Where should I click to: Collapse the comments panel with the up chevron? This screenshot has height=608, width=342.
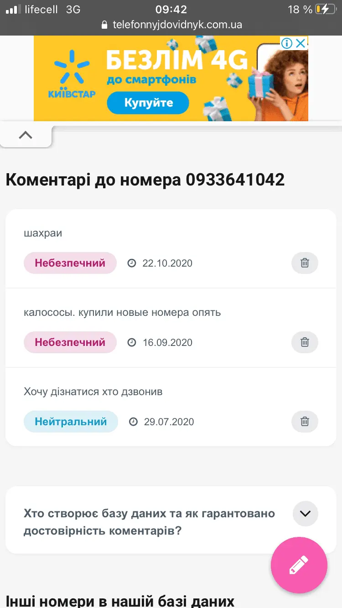coord(26,134)
